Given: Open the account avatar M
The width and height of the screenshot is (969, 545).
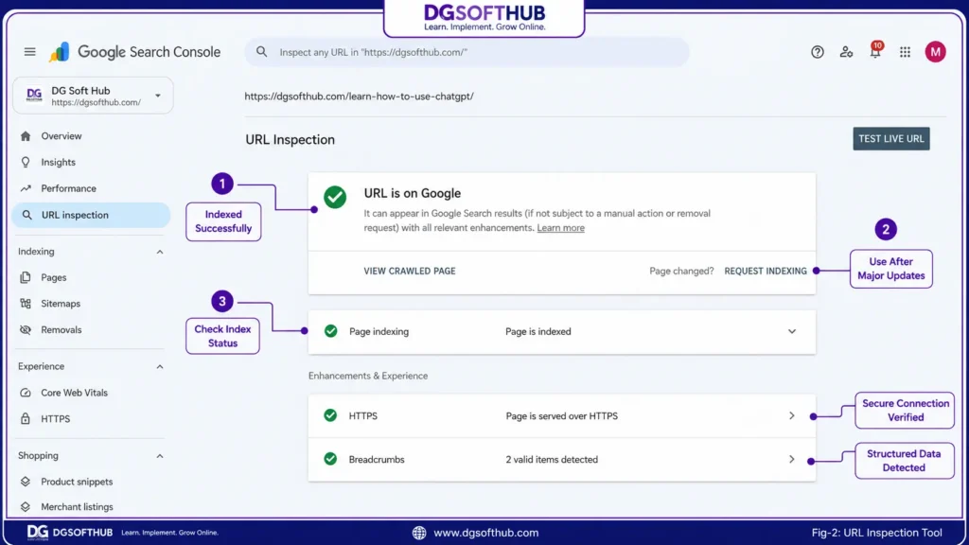Looking at the screenshot, I should [x=935, y=52].
